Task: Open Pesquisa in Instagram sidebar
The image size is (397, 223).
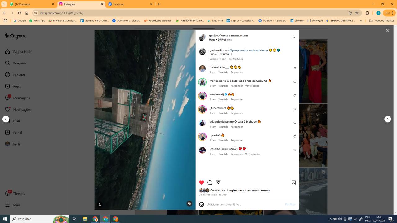Action: (16, 63)
